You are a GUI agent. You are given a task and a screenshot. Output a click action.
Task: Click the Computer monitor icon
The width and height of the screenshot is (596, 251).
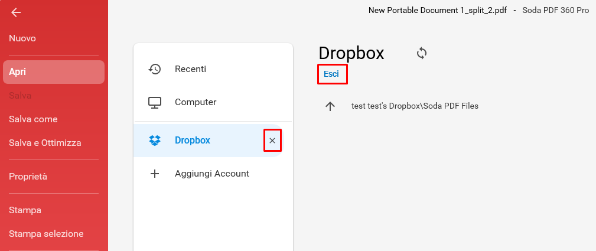(155, 102)
